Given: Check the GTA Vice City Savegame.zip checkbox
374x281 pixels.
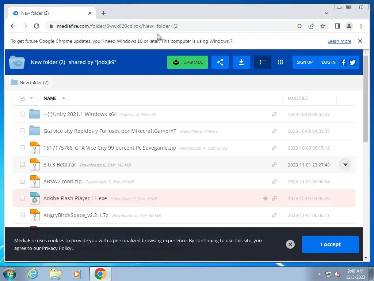Looking at the screenshot, I should pos(22,147).
